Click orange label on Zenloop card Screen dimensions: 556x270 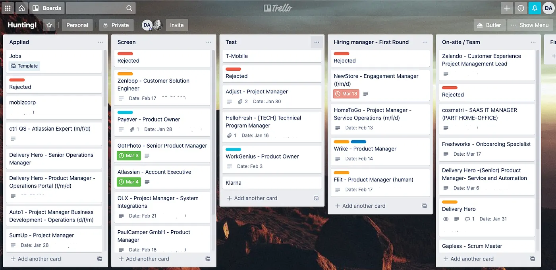point(125,73)
